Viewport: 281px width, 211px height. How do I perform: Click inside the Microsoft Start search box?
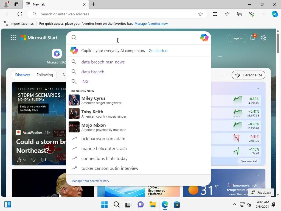coord(138,38)
